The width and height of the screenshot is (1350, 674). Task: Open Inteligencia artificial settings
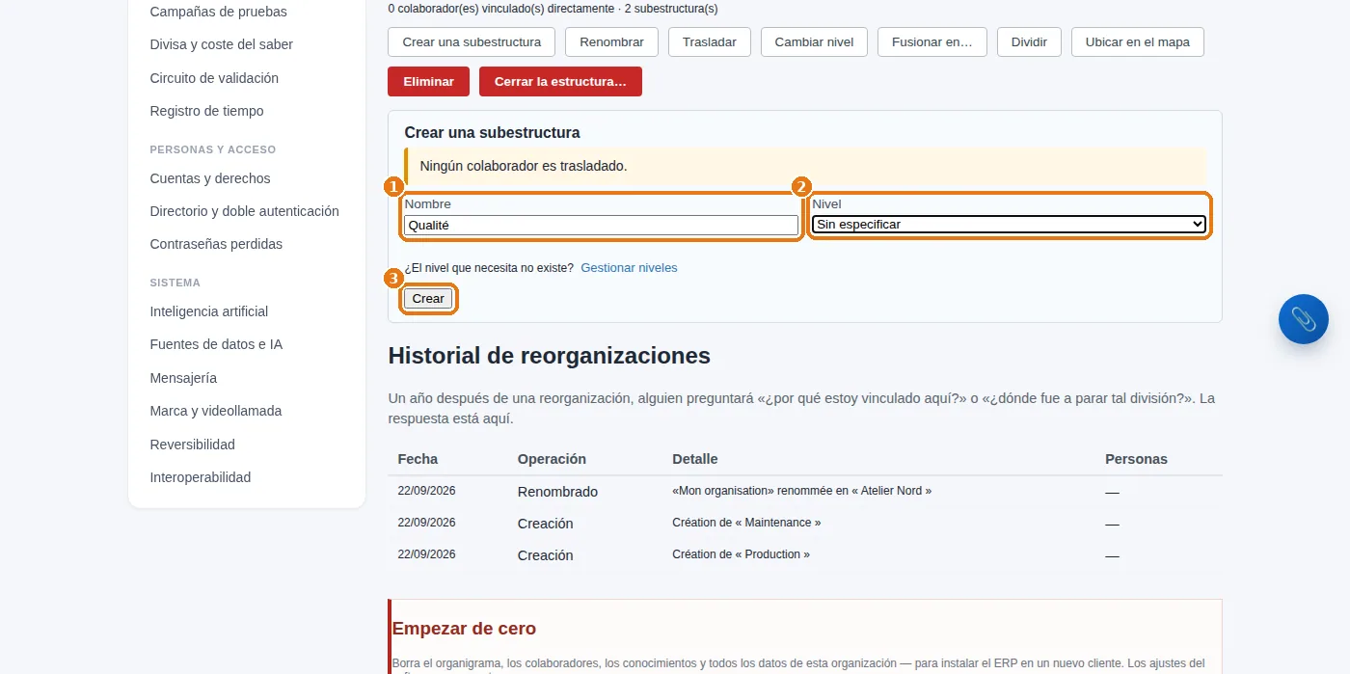(209, 311)
